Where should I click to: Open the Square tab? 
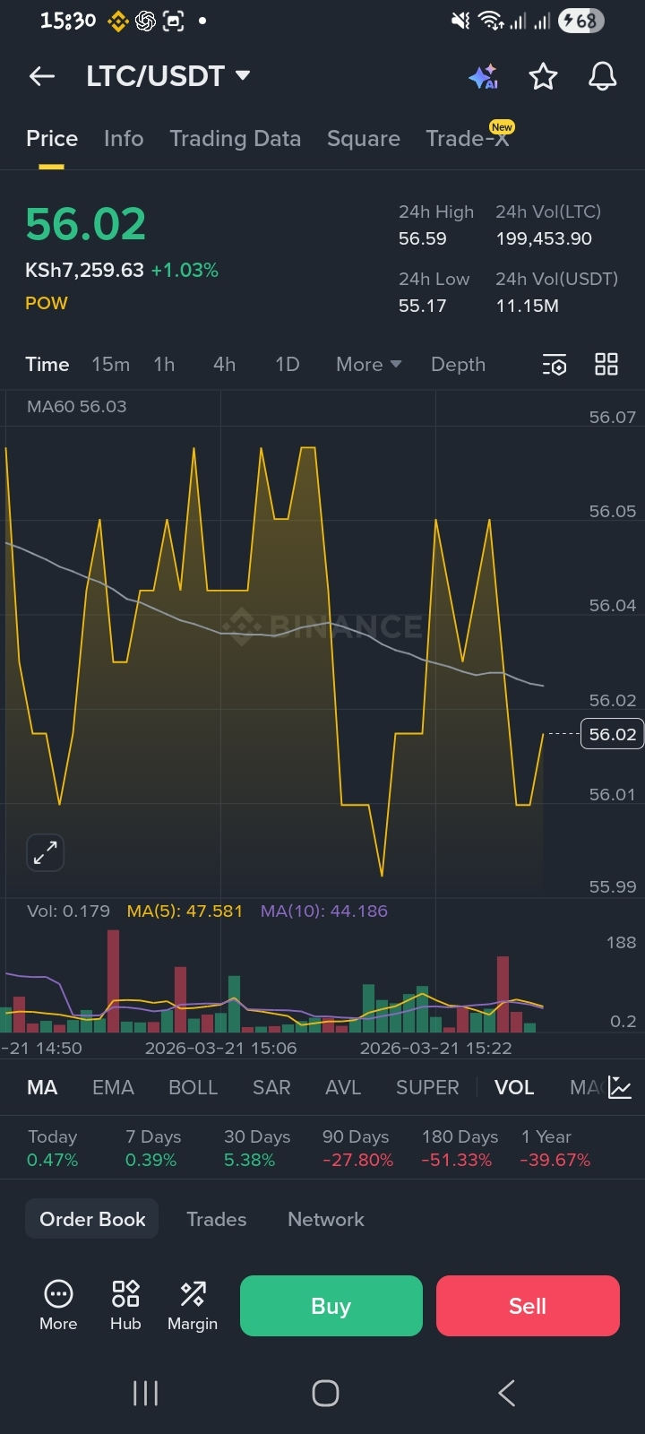[364, 139]
